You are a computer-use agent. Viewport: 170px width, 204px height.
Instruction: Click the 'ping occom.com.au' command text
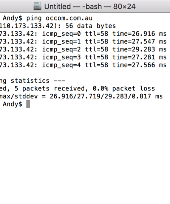(x=59, y=18)
